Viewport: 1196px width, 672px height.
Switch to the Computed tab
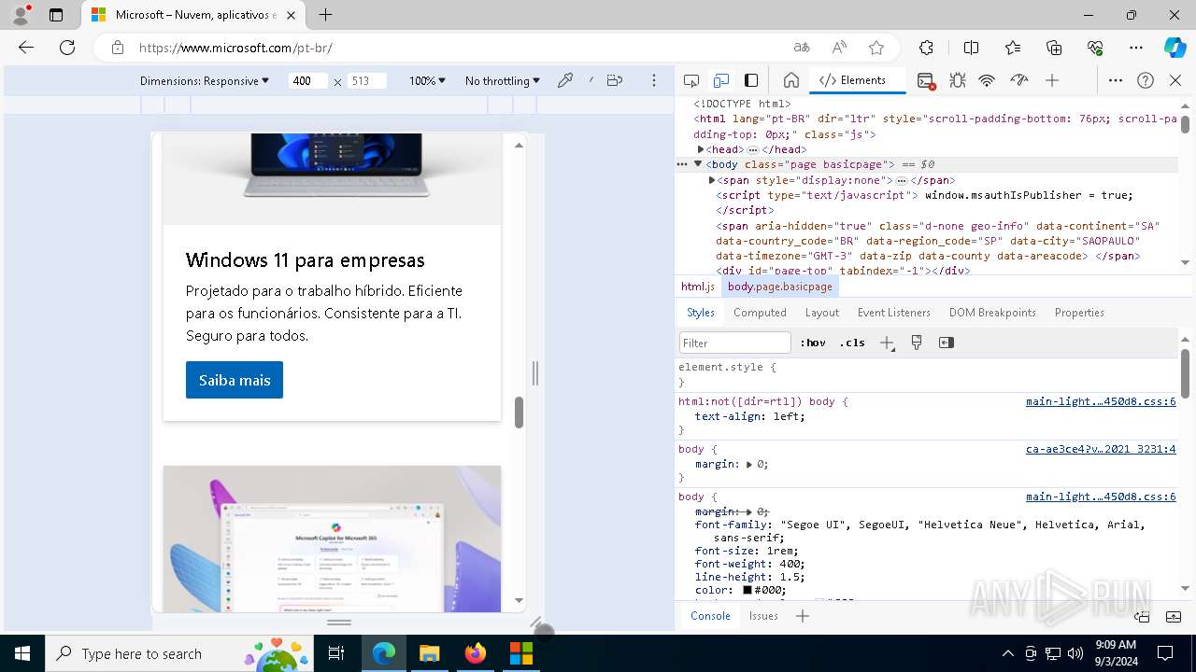coord(760,313)
